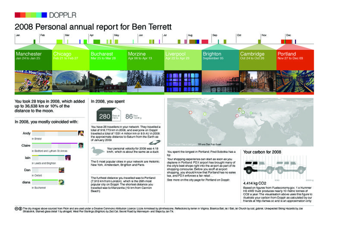This screenshot has width=345, height=243.
Task: Click the Jan label on the timeline
Action: (x=18, y=35)
